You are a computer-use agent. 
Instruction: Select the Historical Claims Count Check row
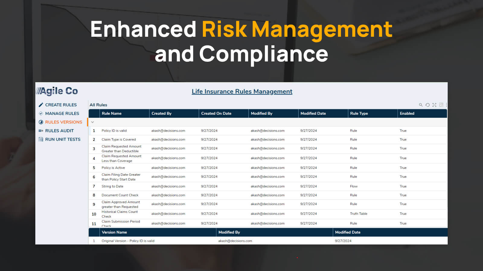pyautogui.click(x=120, y=214)
